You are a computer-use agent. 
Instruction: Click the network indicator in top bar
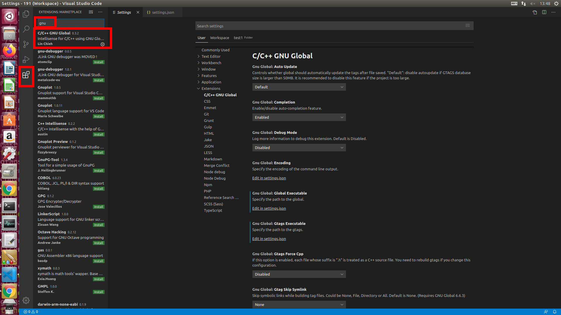point(523,3)
